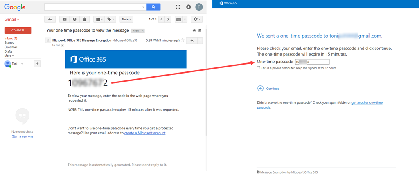Expand More labels in the sidebar

point(9,56)
